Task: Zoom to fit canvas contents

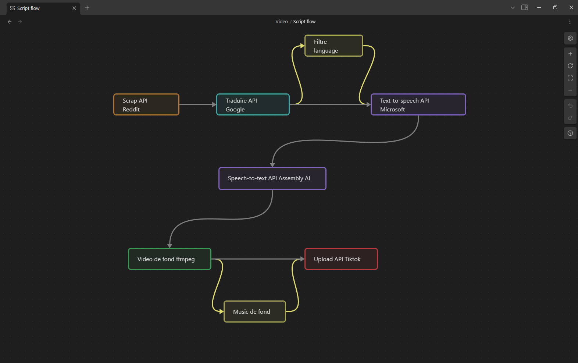Action: pyautogui.click(x=570, y=78)
